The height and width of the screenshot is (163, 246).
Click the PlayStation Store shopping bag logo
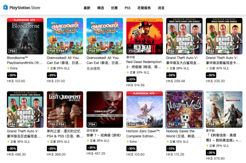tap(5, 7)
